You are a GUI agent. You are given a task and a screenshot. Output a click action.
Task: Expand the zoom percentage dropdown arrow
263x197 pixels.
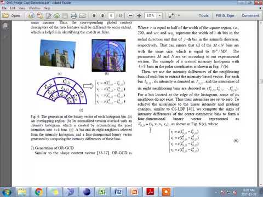click(x=160, y=15)
